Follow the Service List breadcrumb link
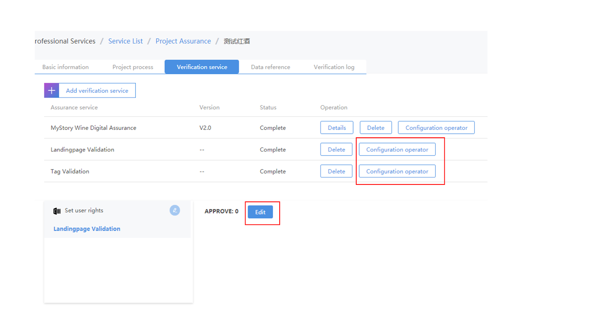 (125, 41)
